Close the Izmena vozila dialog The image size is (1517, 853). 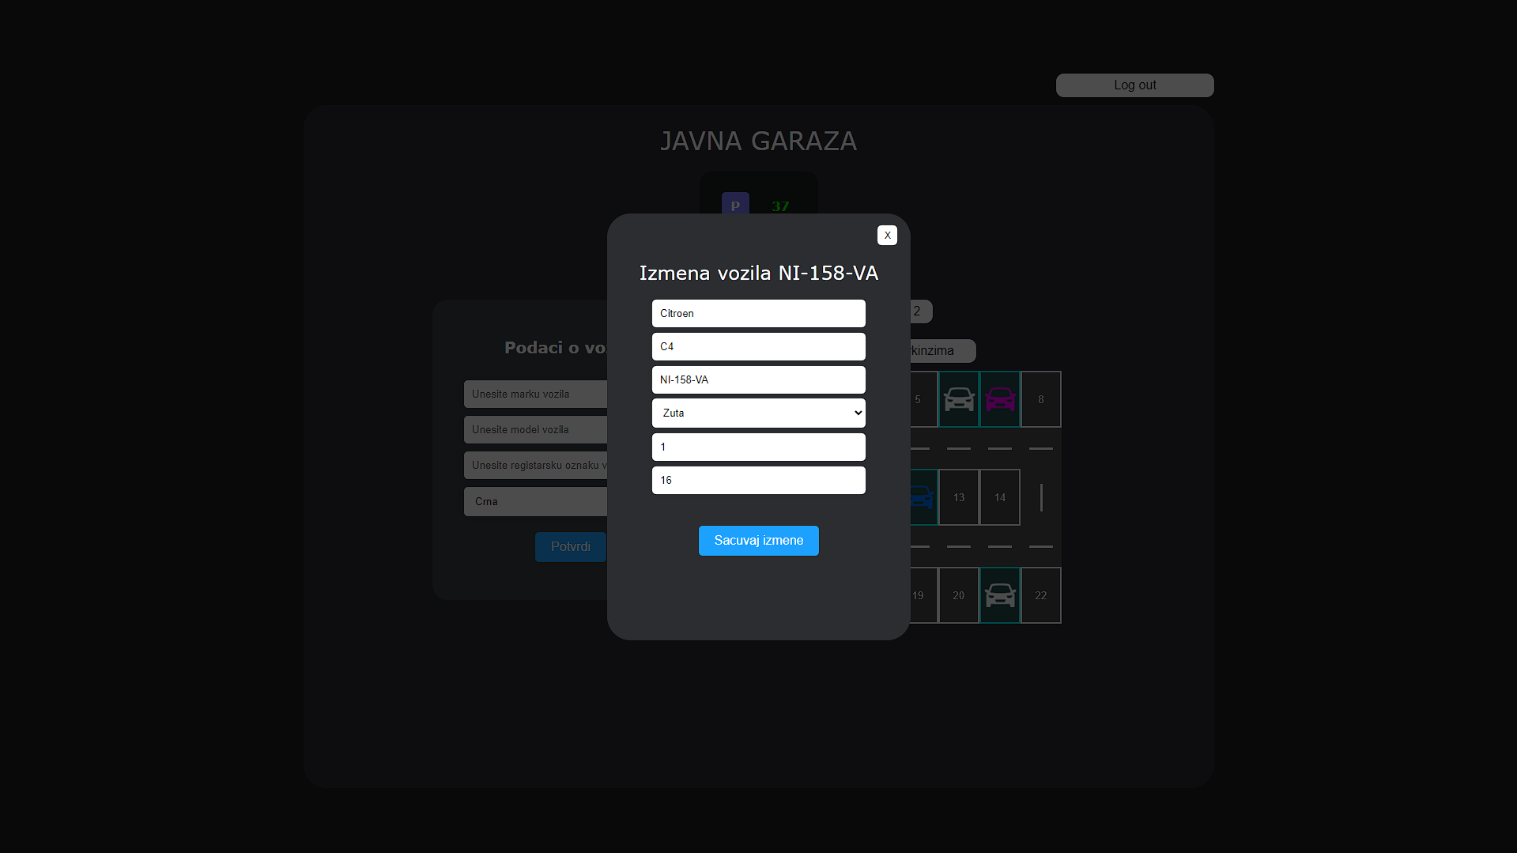(887, 235)
